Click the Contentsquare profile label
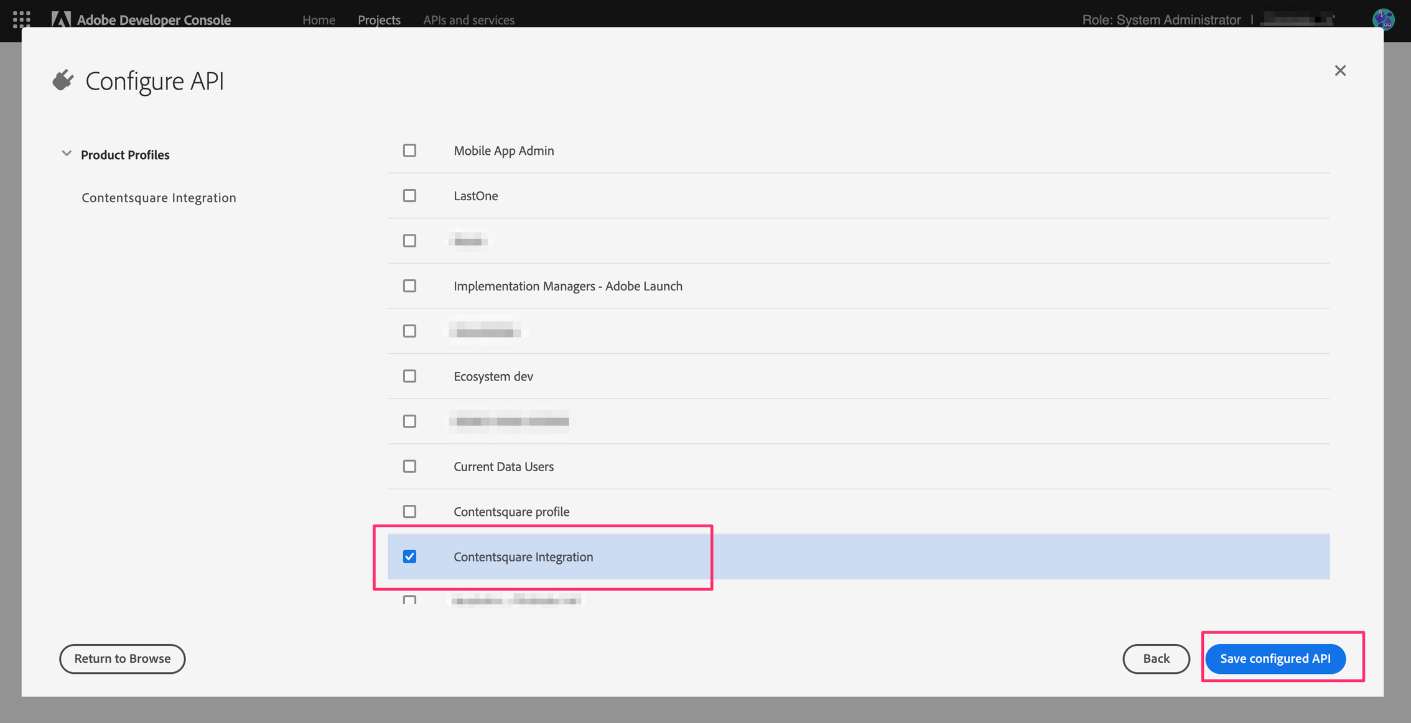Screen dimensions: 1411x723 pyautogui.click(x=511, y=512)
